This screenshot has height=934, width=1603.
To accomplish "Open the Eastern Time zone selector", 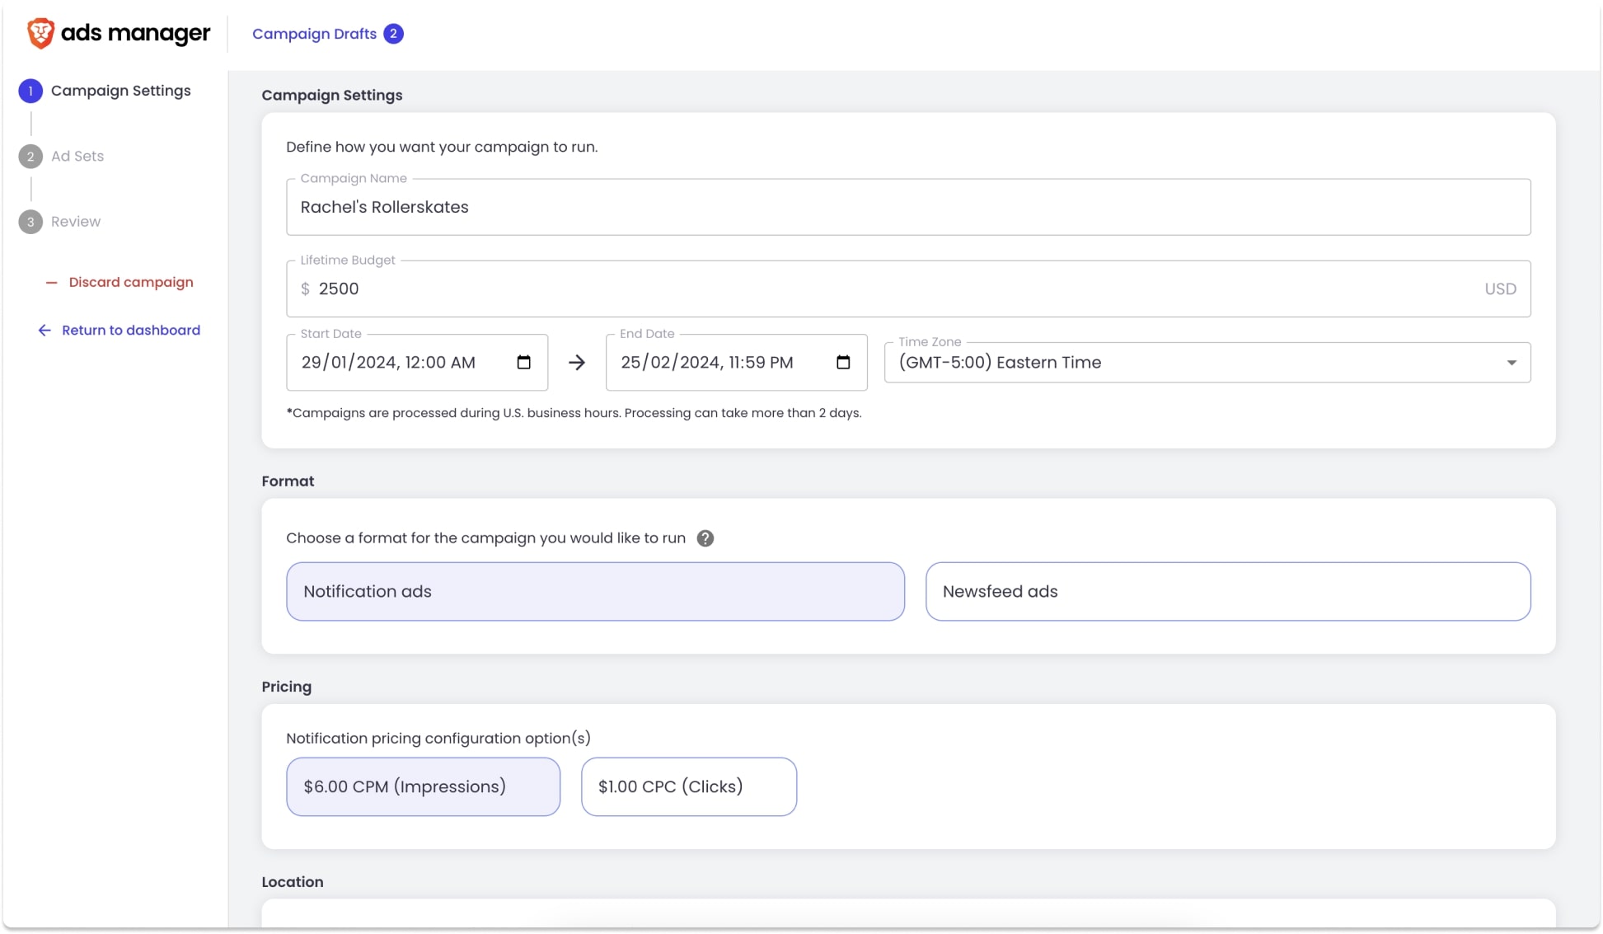I will point(1207,363).
